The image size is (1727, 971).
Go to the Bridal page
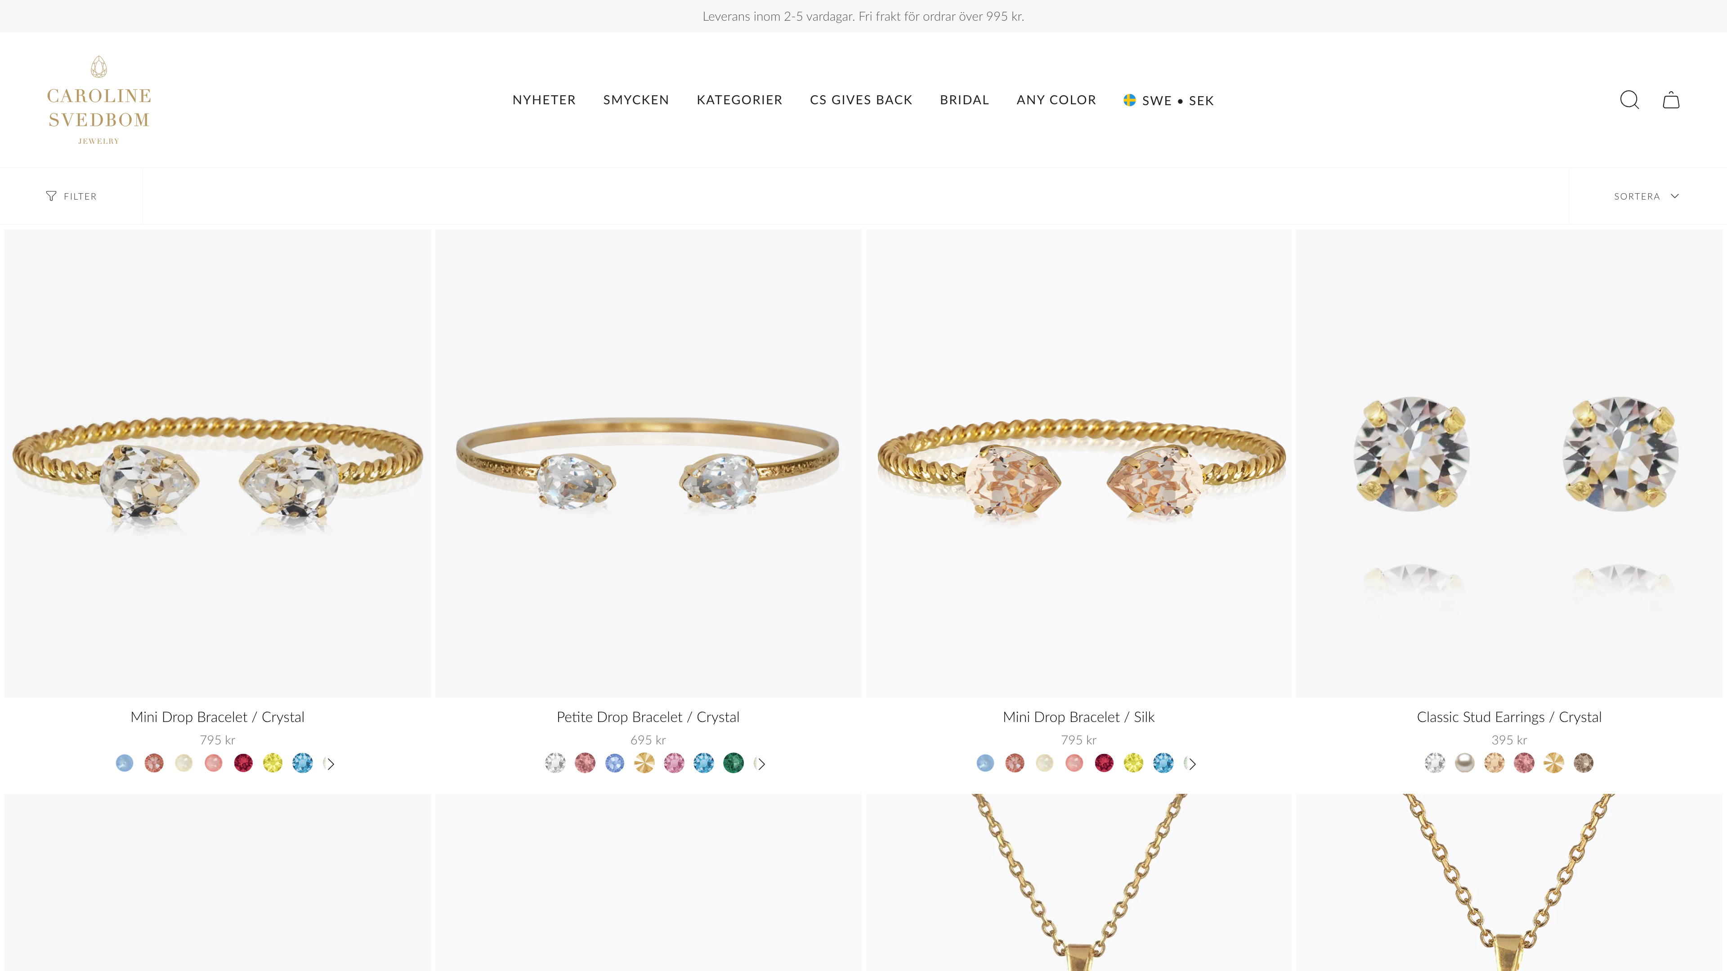pyautogui.click(x=964, y=100)
